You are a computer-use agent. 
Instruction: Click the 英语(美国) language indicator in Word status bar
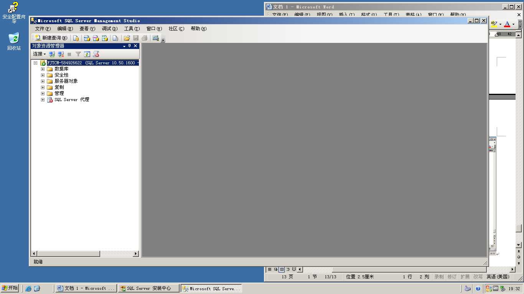coord(498,277)
